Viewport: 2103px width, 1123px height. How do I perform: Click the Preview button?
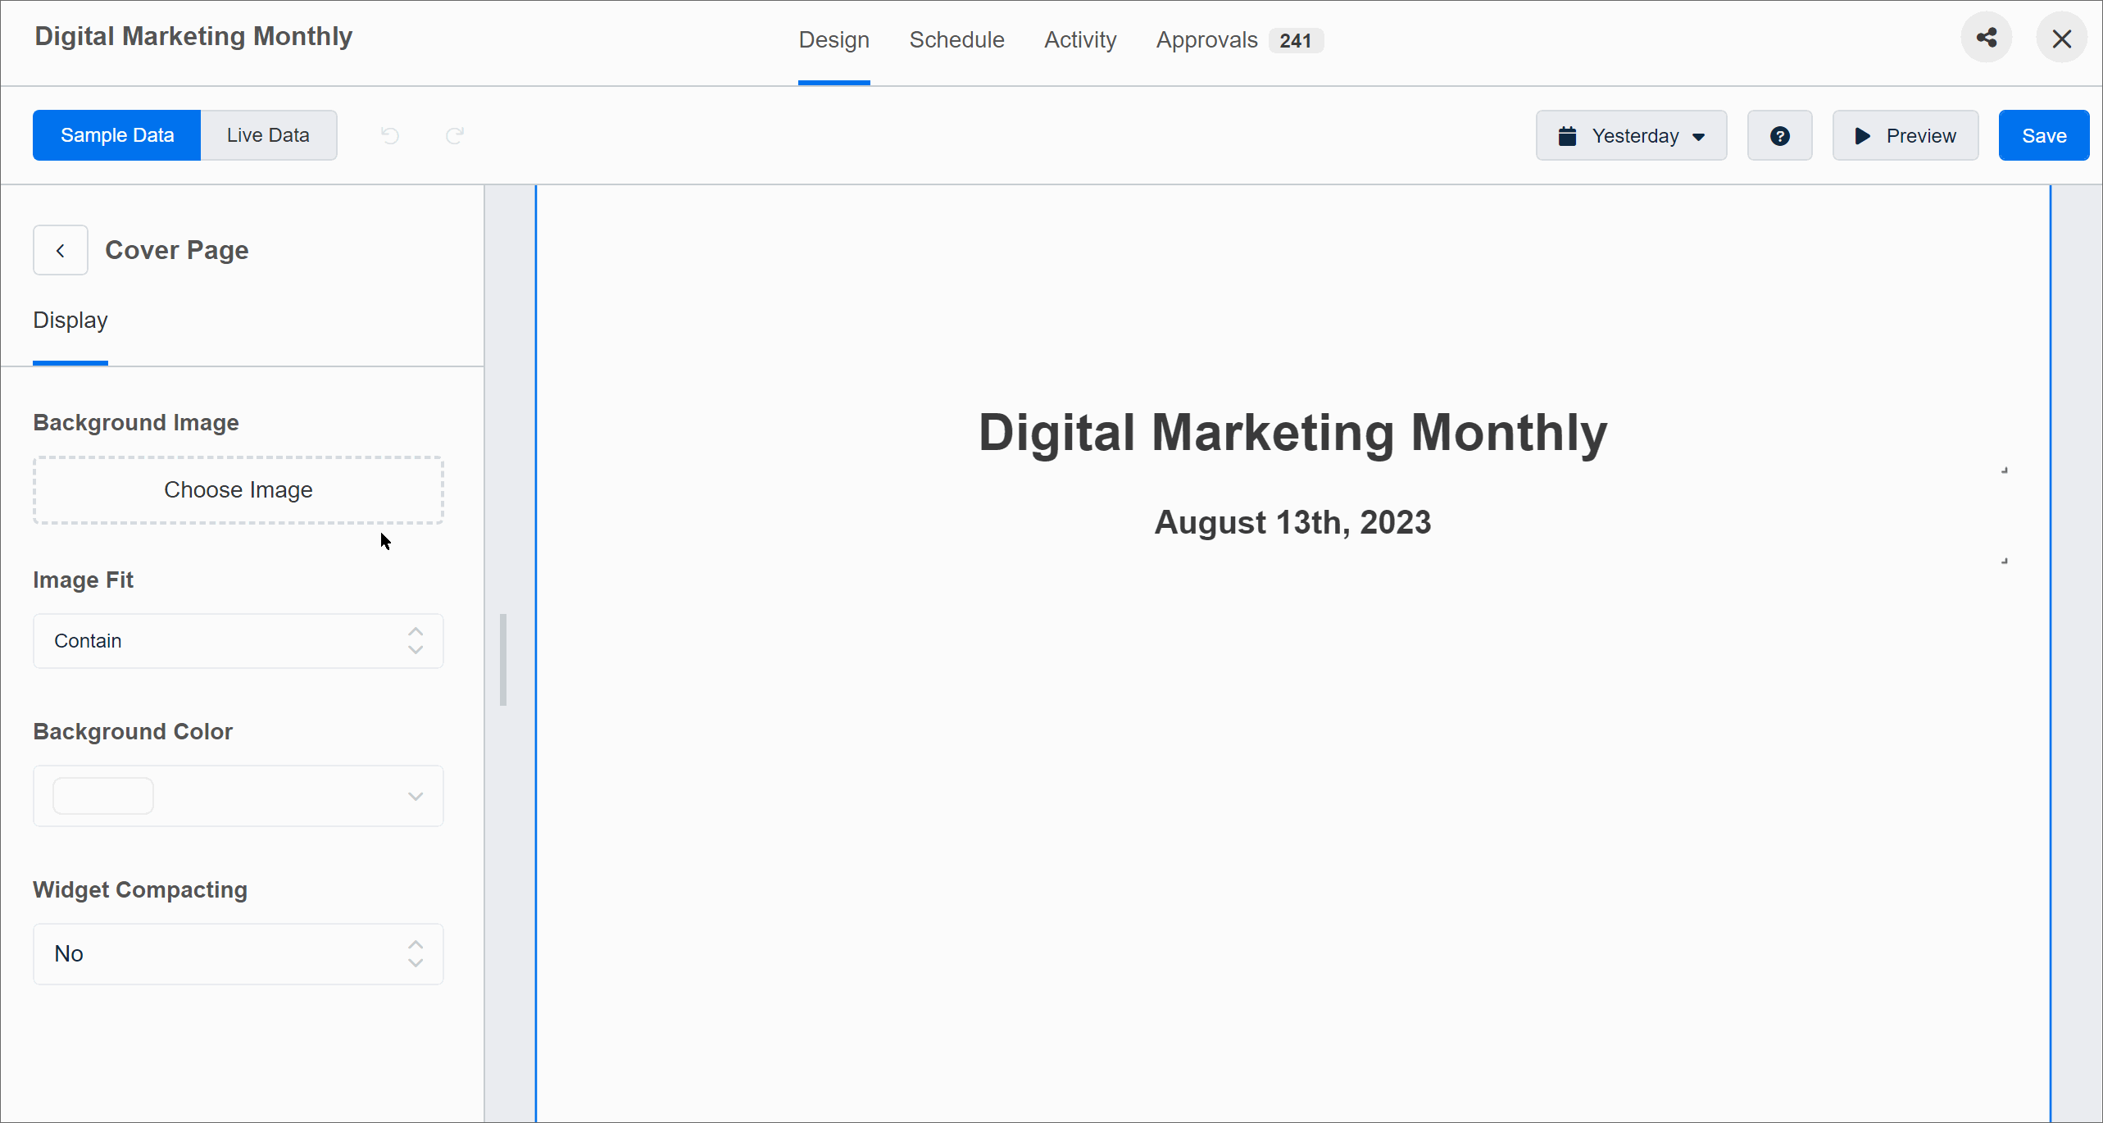tap(1905, 135)
